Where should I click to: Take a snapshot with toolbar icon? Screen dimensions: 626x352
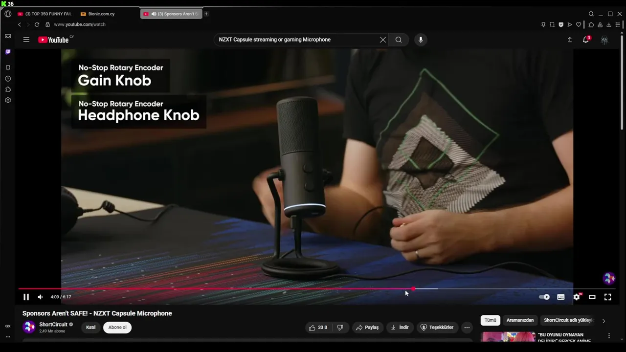click(x=552, y=24)
